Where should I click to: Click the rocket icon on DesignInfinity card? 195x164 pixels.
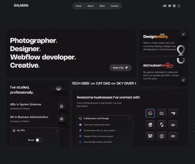pos(183,34)
